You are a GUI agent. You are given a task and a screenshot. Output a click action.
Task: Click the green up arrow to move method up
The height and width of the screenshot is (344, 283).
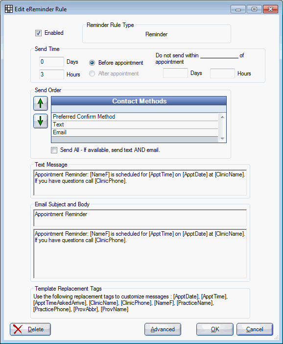pyautogui.click(x=41, y=103)
